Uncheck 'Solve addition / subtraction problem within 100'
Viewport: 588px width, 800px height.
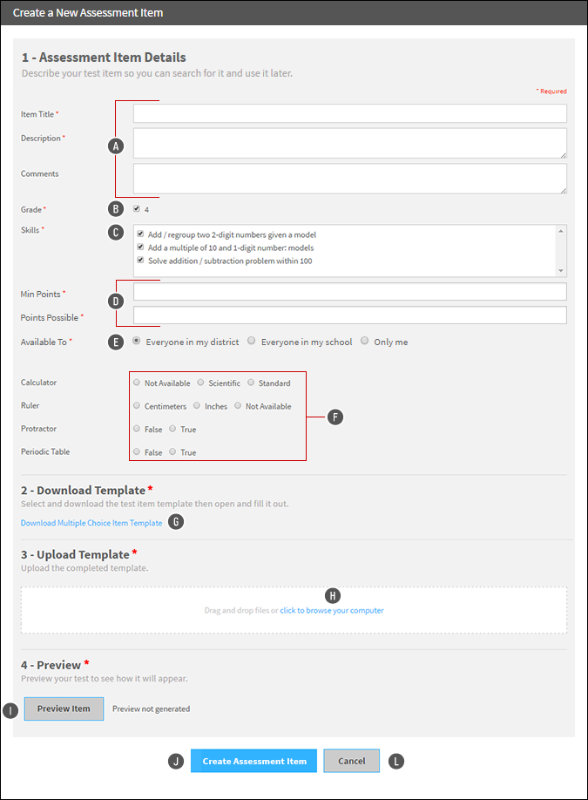click(140, 260)
